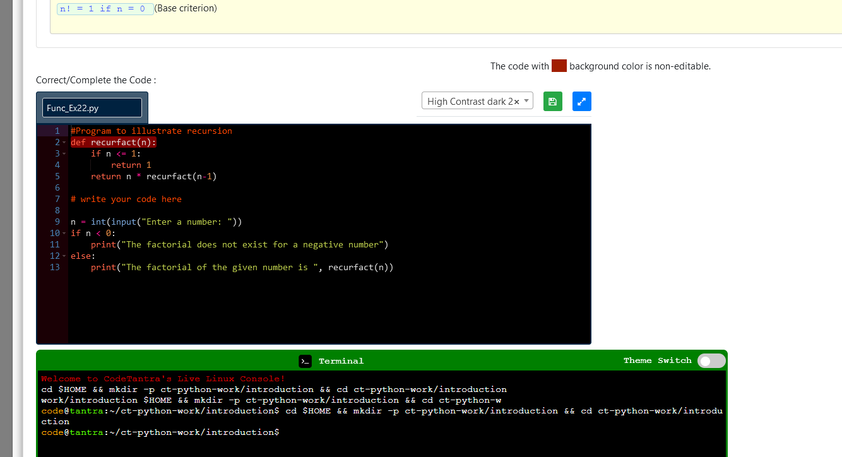Screen dimensions: 842x457
Task: Click the green save file icon
Action: pyautogui.click(x=552, y=101)
